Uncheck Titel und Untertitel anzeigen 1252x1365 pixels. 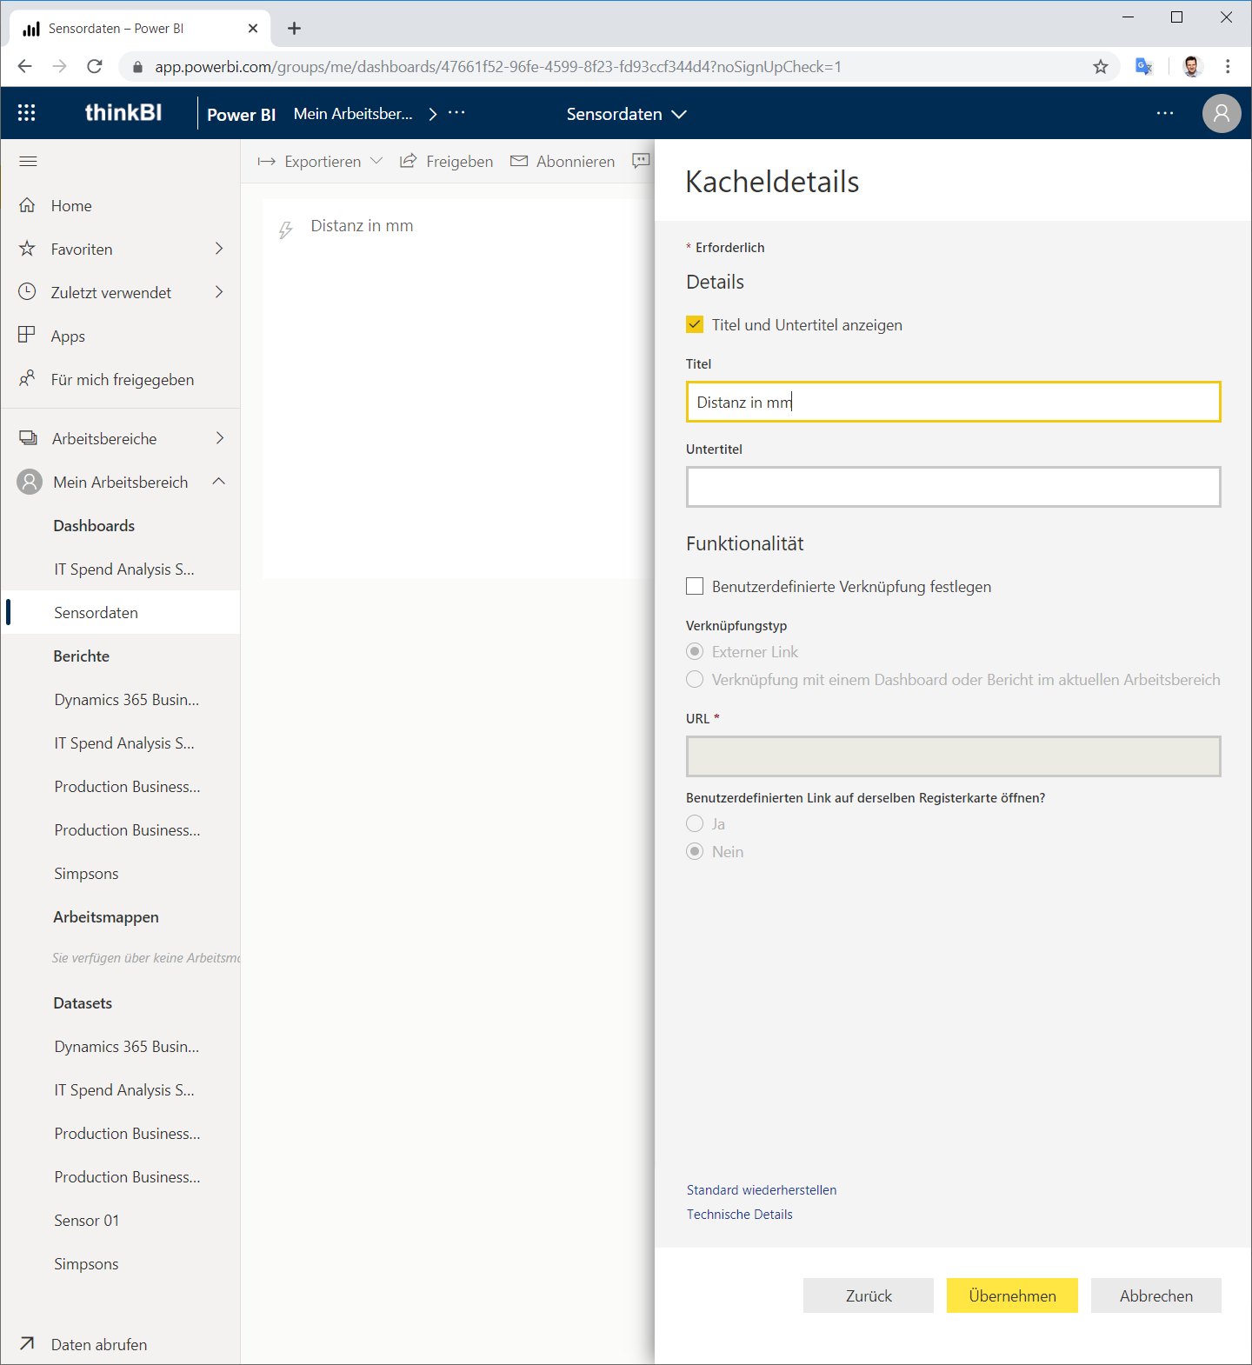coord(695,324)
